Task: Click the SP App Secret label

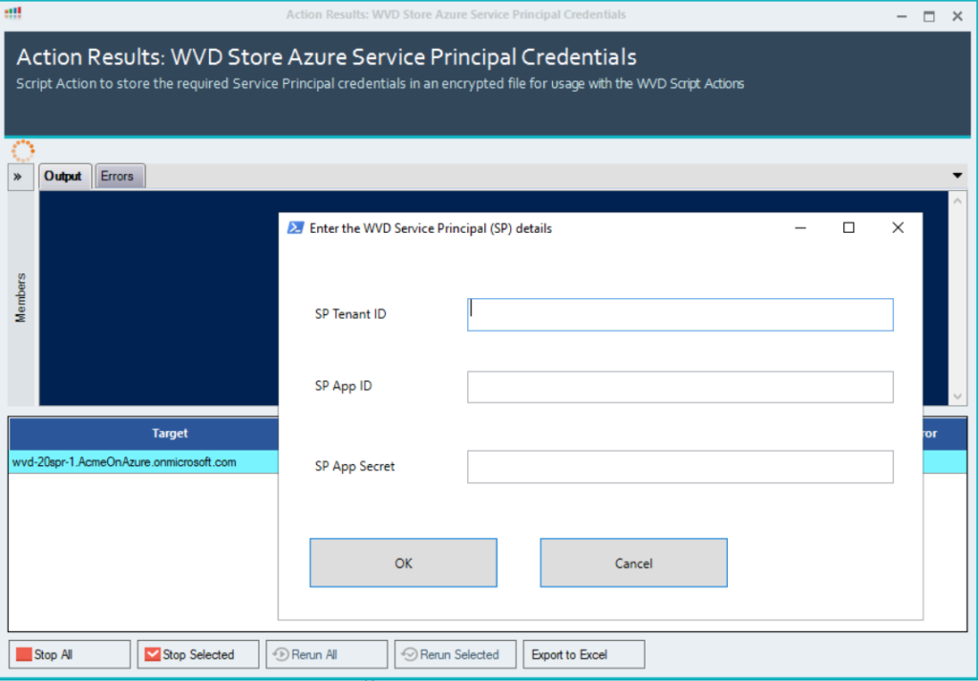Action: (355, 466)
